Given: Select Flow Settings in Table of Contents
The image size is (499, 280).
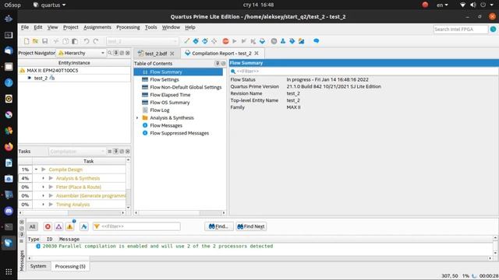Looking at the screenshot, I should 165,79.
